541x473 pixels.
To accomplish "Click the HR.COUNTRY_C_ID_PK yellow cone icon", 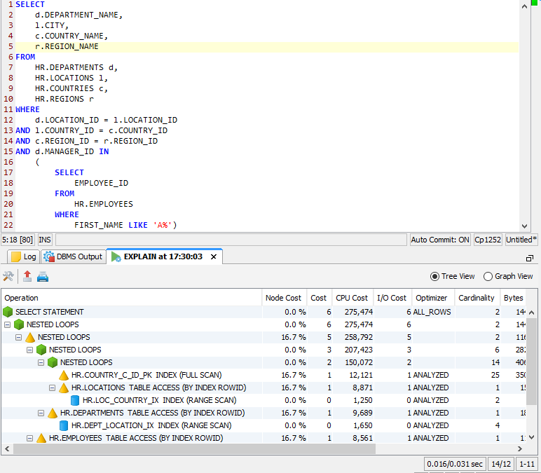I will pos(64,375).
